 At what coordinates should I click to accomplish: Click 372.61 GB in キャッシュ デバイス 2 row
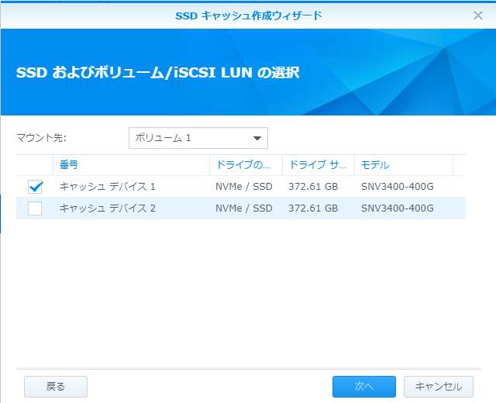[313, 208]
